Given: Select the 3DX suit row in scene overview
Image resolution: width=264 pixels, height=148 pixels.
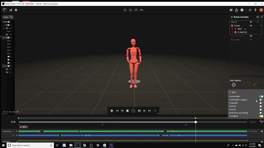Looking at the screenshot, I should click(239, 29).
